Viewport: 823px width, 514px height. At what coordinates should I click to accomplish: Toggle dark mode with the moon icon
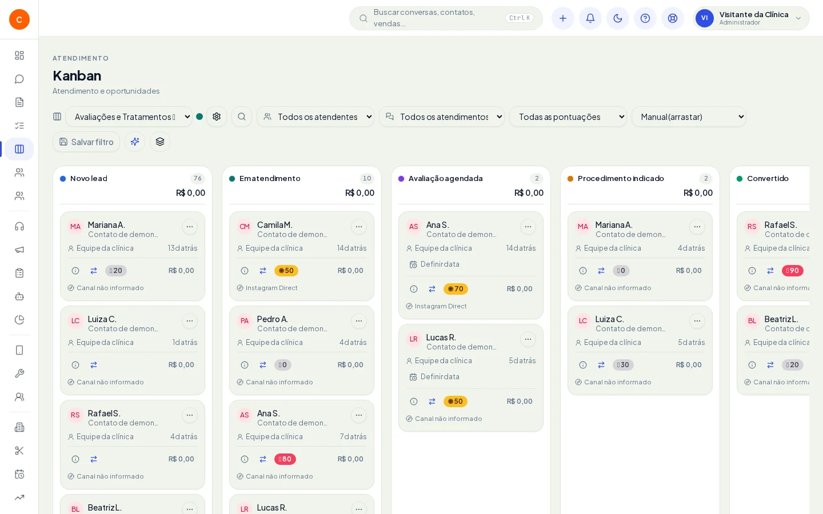[x=618, y=18]
